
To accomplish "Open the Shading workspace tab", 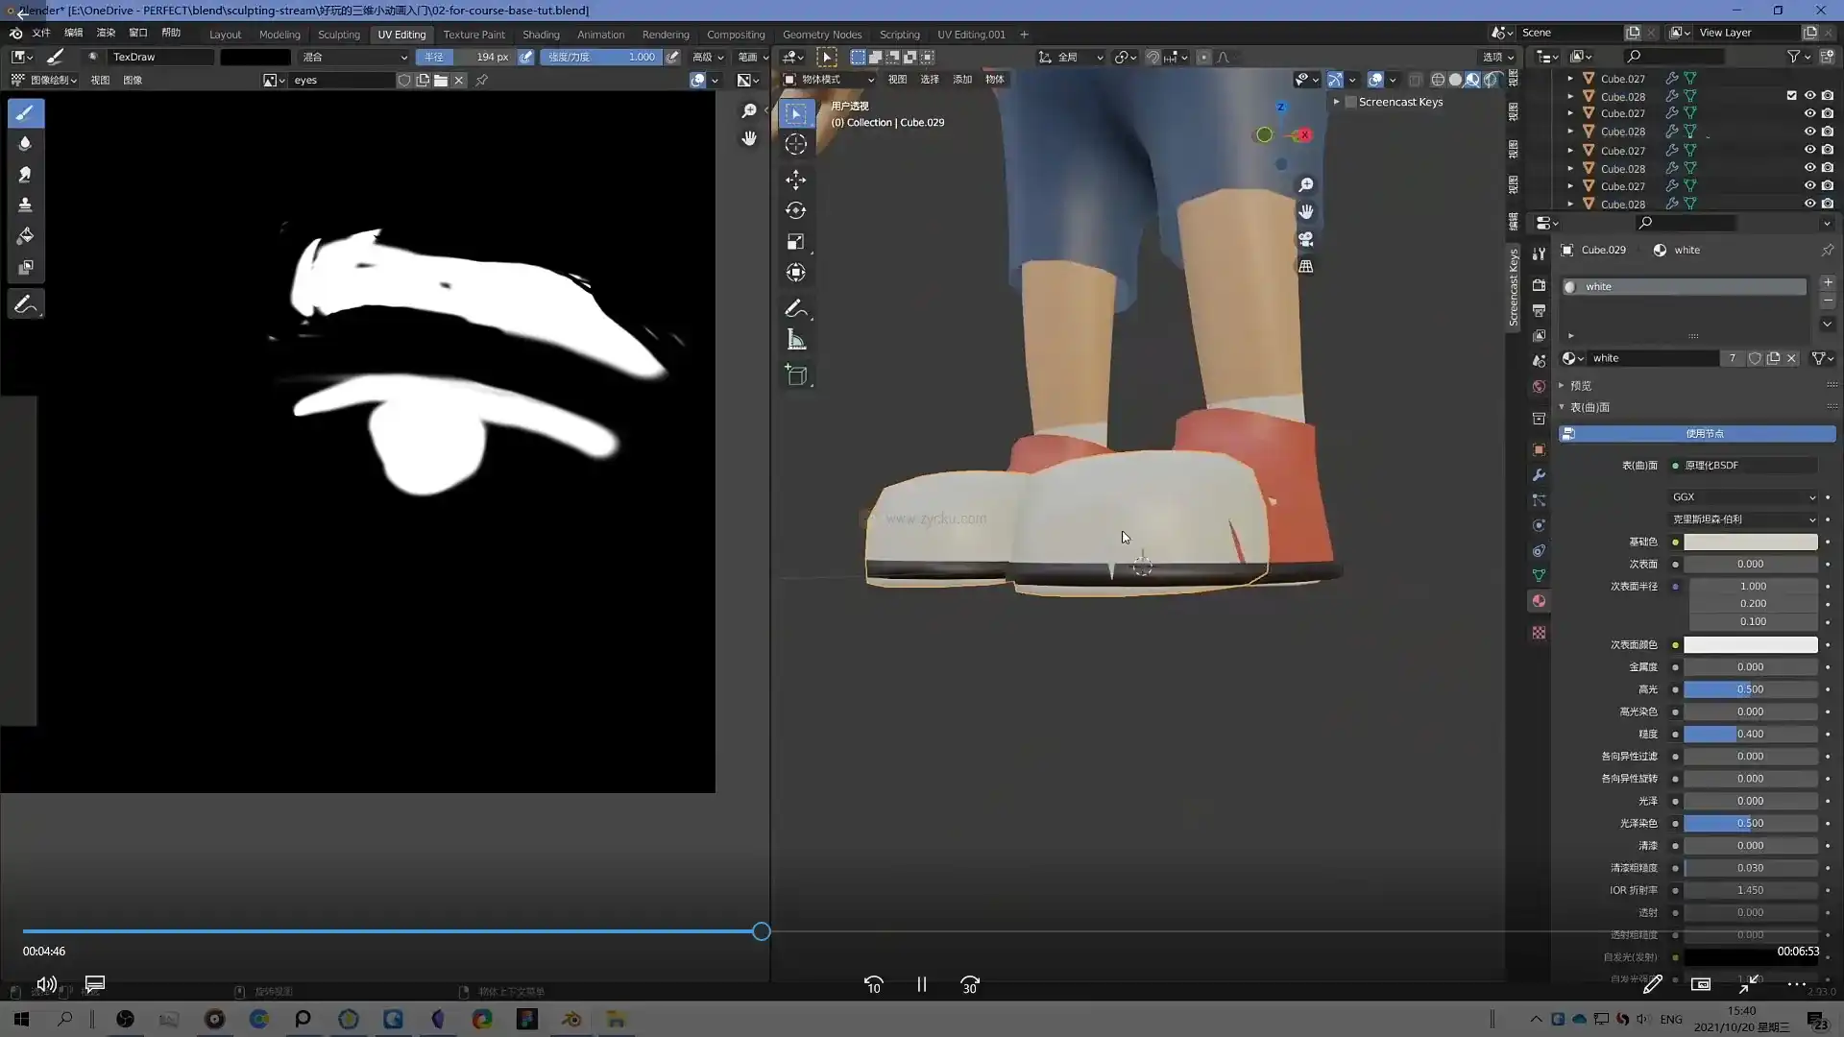I will 541,35.
